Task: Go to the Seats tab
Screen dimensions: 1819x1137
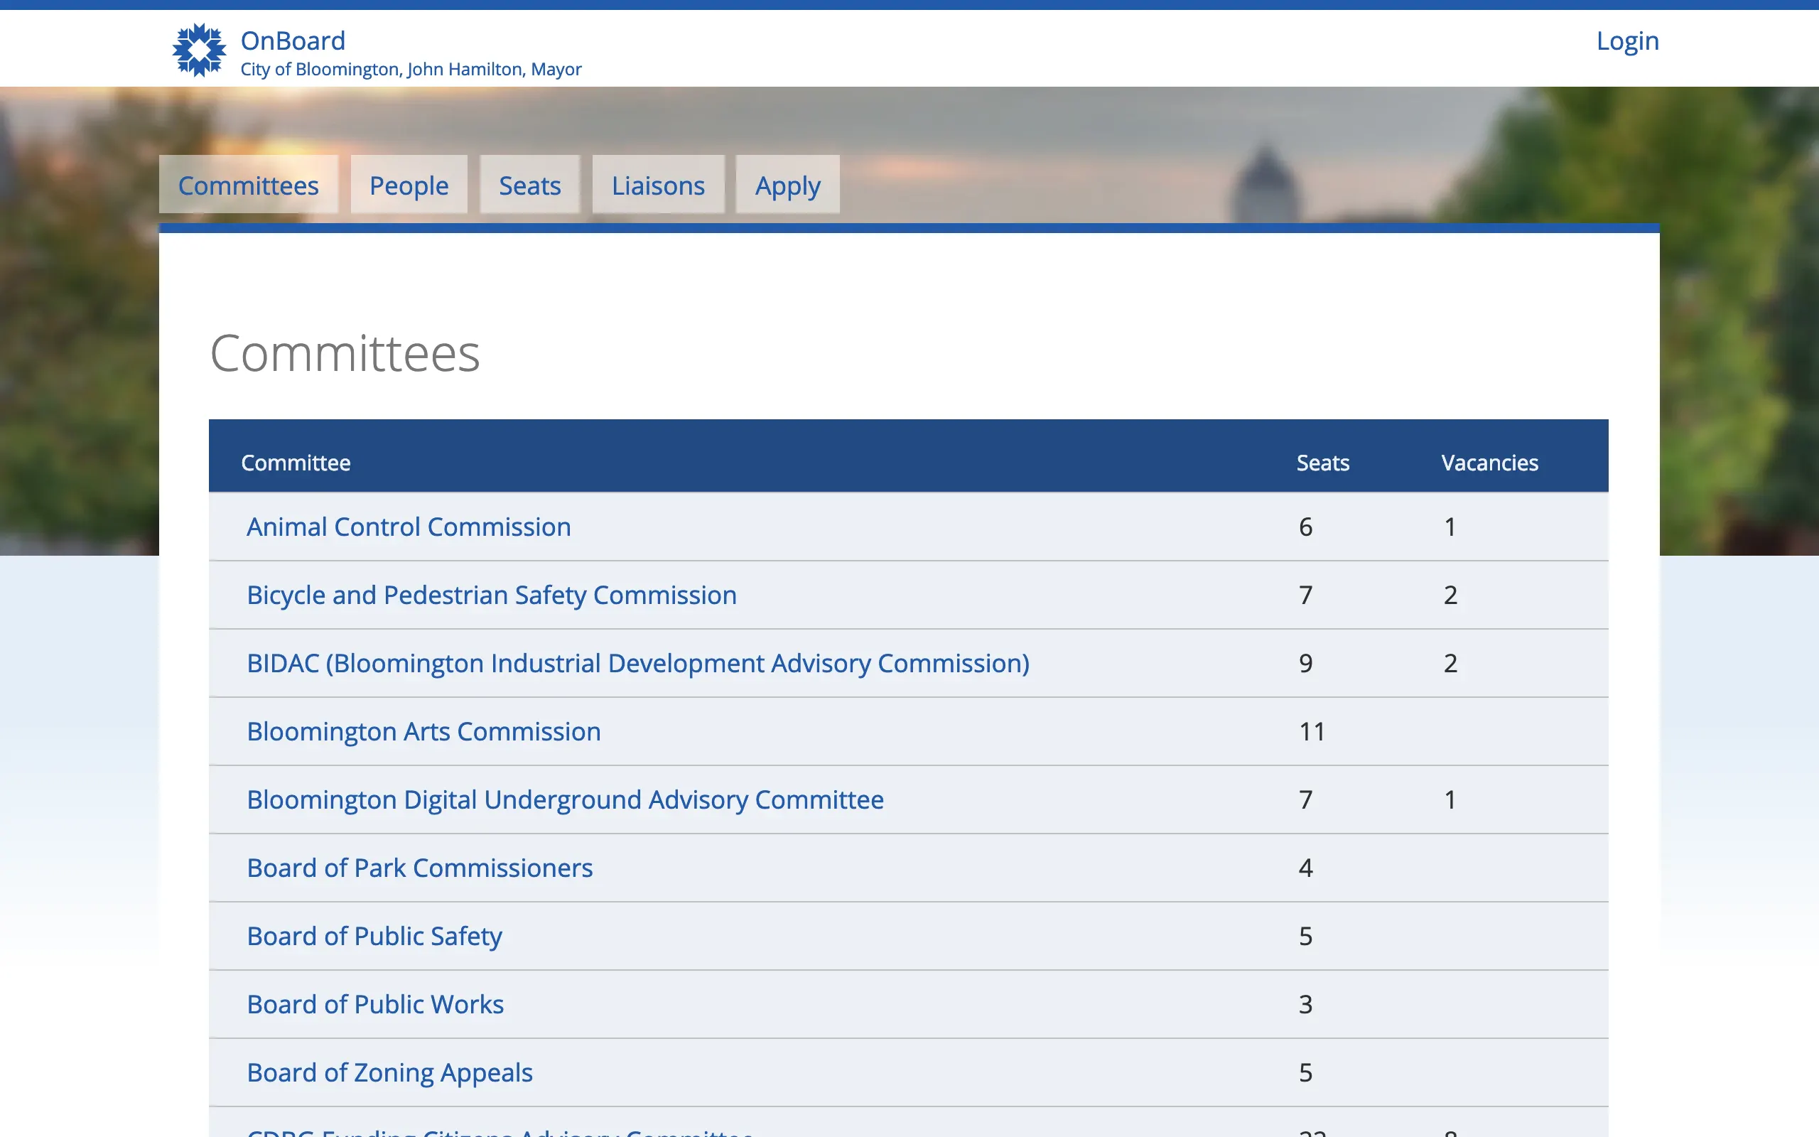Action: [529, 185]
